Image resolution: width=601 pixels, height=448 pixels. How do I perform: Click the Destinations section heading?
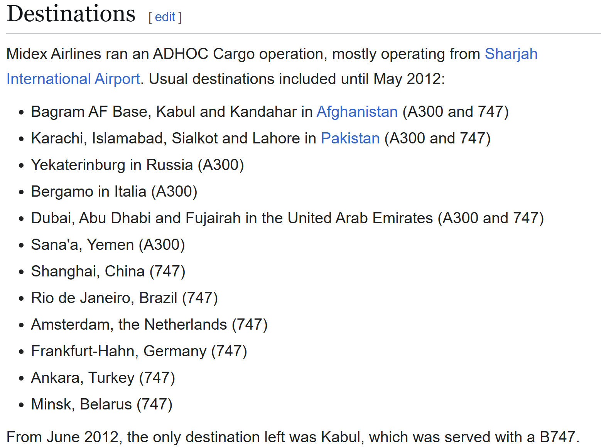71,14
